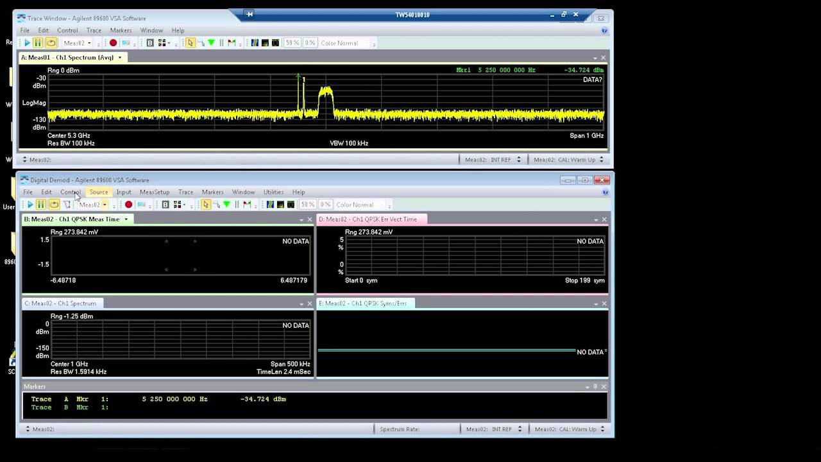Toggle pointer tool in Digital Demod toolbar
The image size is (821, 462).
pos(205,205)
